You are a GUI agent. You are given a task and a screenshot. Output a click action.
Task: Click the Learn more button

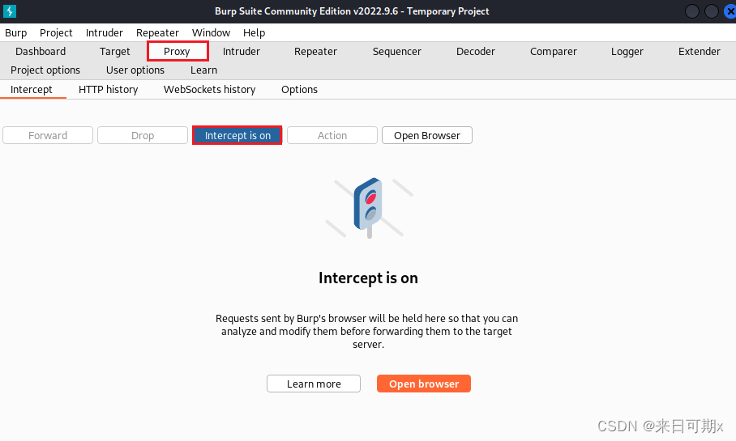click(314, 384)
